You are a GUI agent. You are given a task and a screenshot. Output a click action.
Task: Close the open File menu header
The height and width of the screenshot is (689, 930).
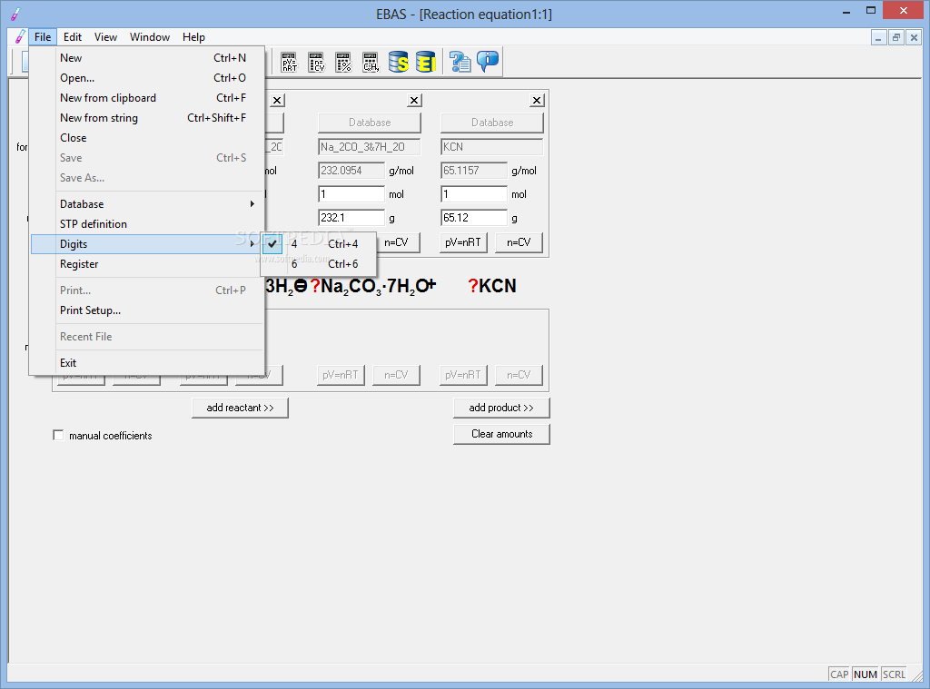[x=43, y=36]
